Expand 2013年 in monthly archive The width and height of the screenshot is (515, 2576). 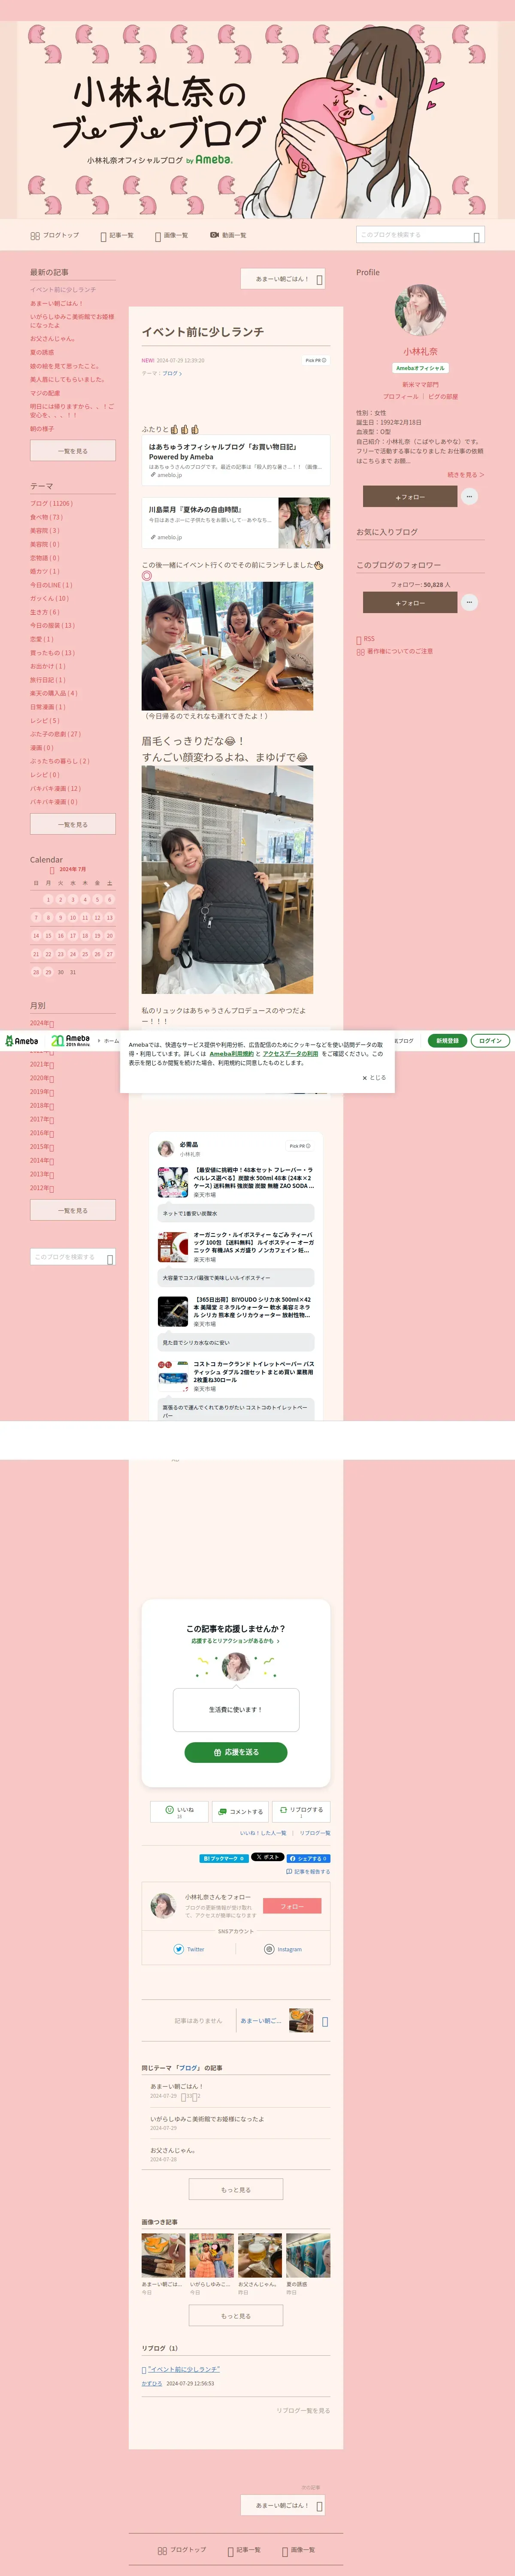[42, 1174]
